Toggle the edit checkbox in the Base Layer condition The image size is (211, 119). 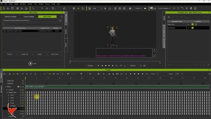click(x=196, y=24)
